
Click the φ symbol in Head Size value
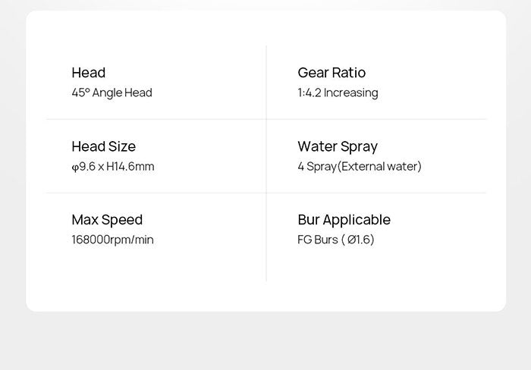pos(74,167)
